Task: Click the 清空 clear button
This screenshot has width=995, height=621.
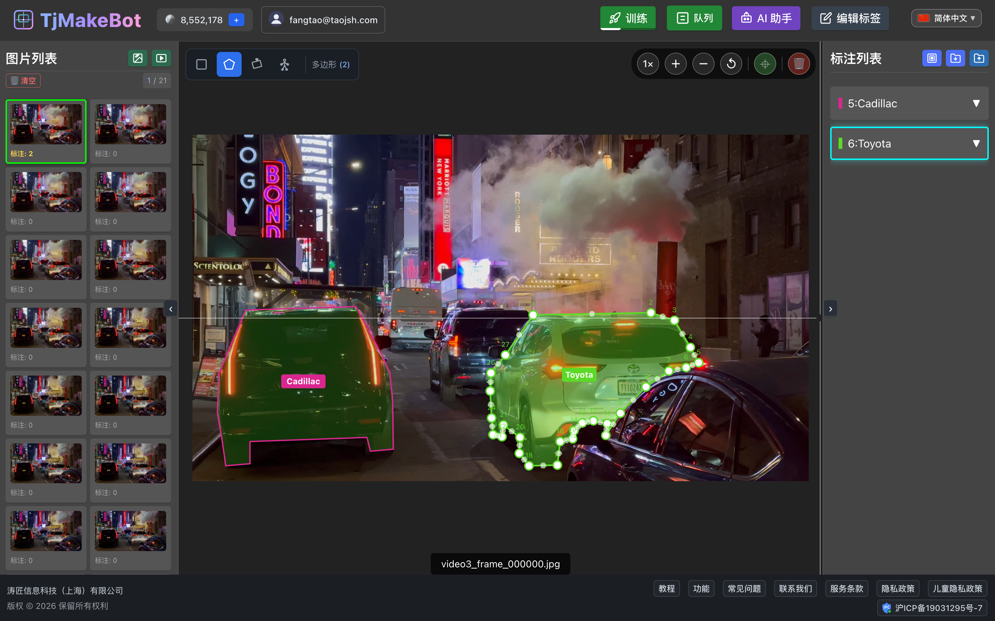Action: pyautogui.click(x=24, y=81)
